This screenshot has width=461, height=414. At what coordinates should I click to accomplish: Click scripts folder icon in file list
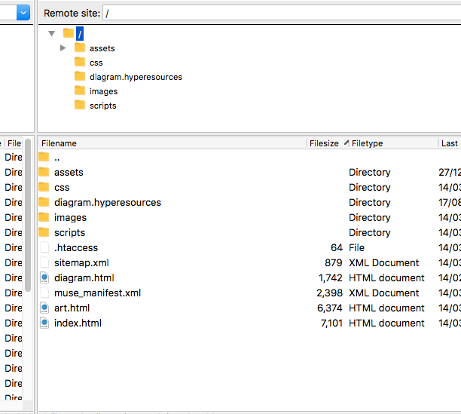click(x=44, y=232)
